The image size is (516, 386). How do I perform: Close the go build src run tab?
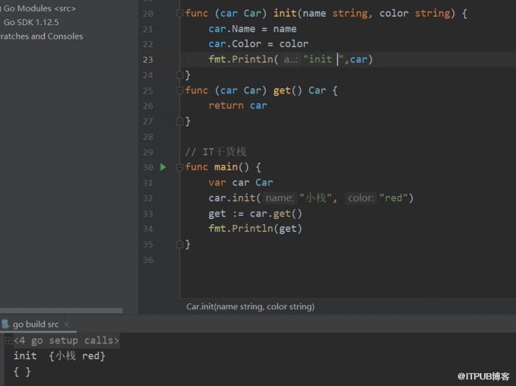tap(66, 324)
